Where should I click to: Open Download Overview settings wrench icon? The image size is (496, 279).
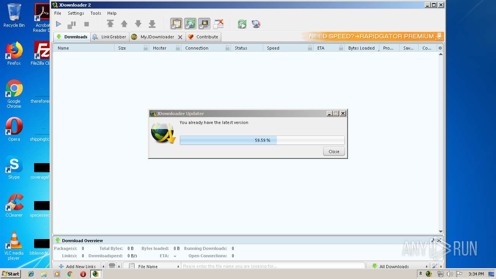[434, 240]
